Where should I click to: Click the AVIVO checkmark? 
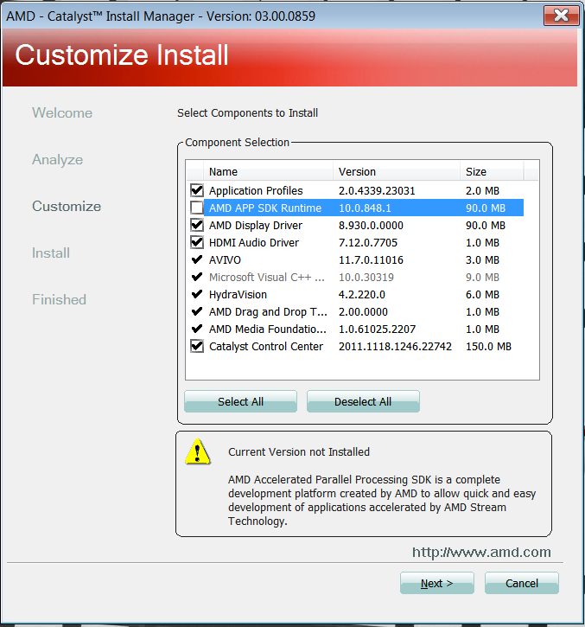(197, 259)
